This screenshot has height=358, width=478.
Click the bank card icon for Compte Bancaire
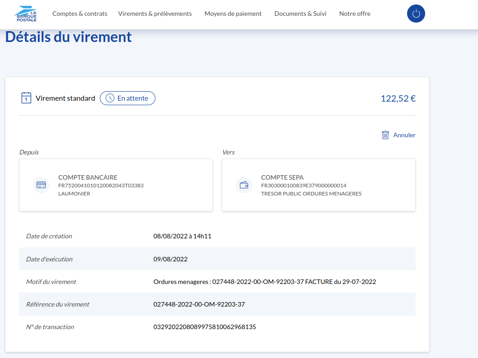41,185
